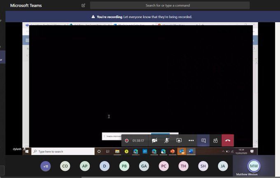This screenshot has height=178, width=280.
Task: Open Word from the taskbar
Action: [191, 152]
